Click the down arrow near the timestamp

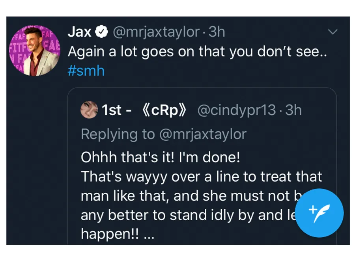coord(332,32)
